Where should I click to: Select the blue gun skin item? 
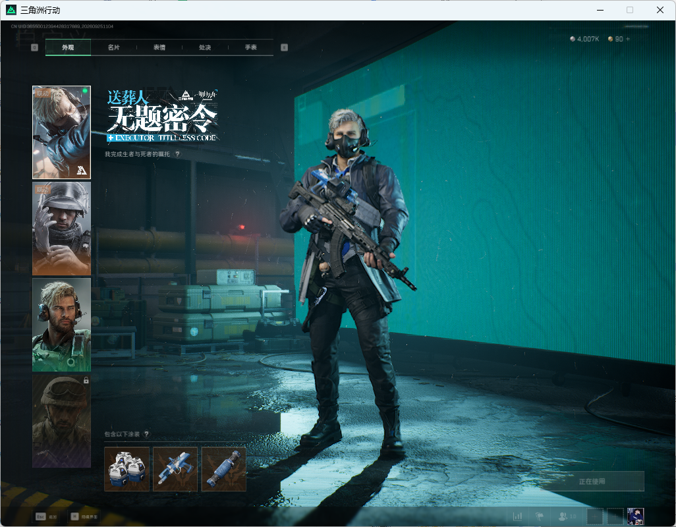click(x=175, y=469)
